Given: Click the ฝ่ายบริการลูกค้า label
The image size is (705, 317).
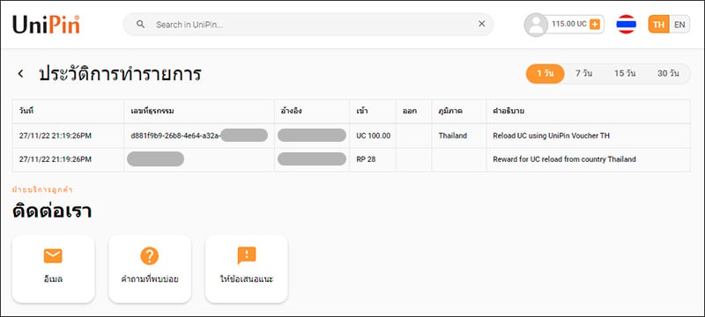Looking at the screenshot, I should (42, 190).
